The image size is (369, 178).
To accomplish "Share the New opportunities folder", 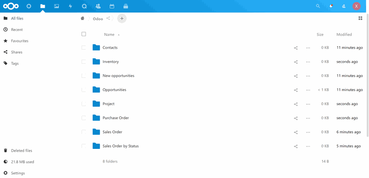I will point(296,76).
